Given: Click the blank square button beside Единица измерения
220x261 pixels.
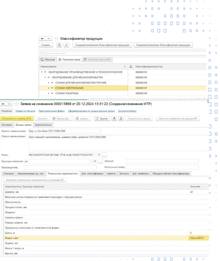Looking at the screenshot, I should (100, 161).
